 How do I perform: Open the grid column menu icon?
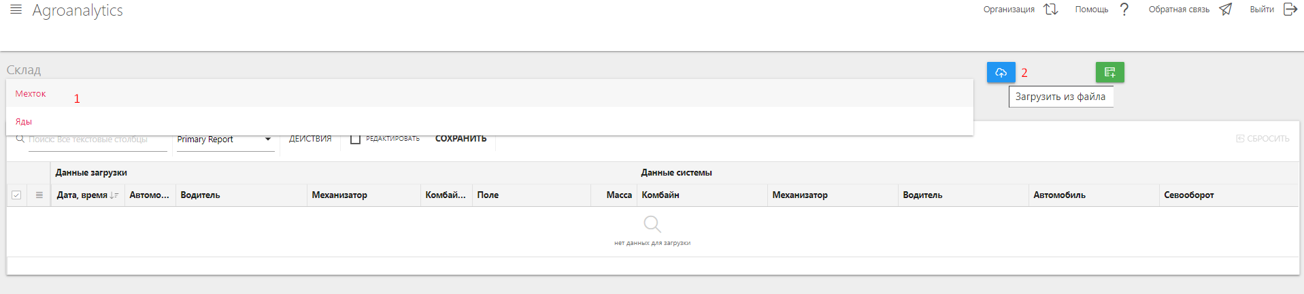pos(39,195)
